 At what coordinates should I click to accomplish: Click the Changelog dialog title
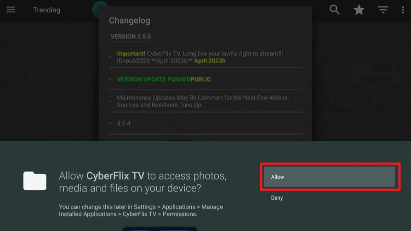[130, 21]
